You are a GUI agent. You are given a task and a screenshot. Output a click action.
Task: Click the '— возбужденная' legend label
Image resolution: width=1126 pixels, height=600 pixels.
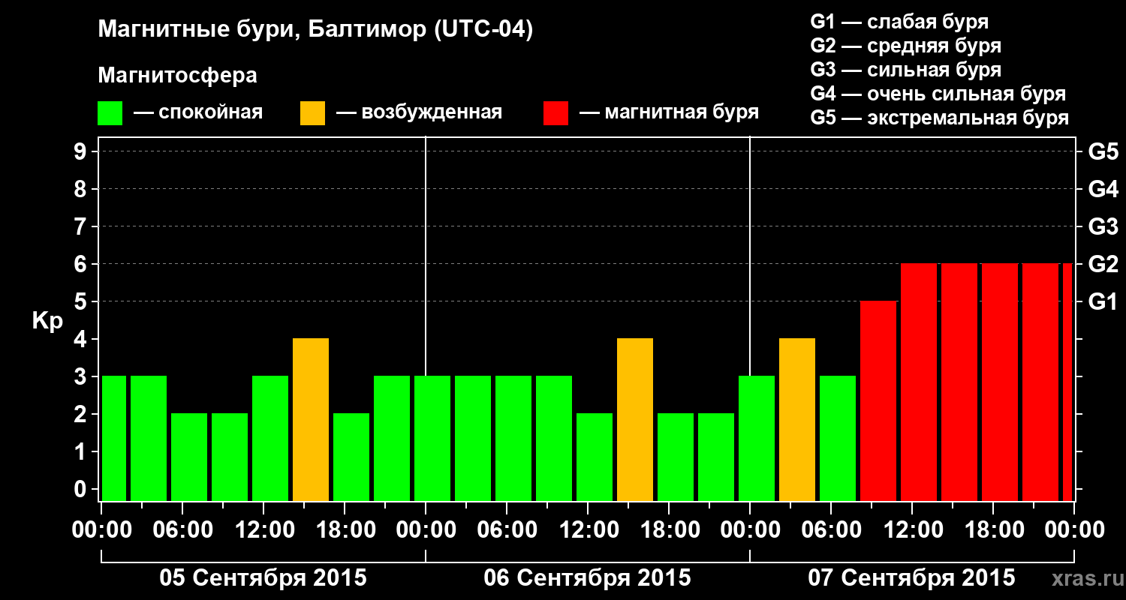click(x=419, y=112)
